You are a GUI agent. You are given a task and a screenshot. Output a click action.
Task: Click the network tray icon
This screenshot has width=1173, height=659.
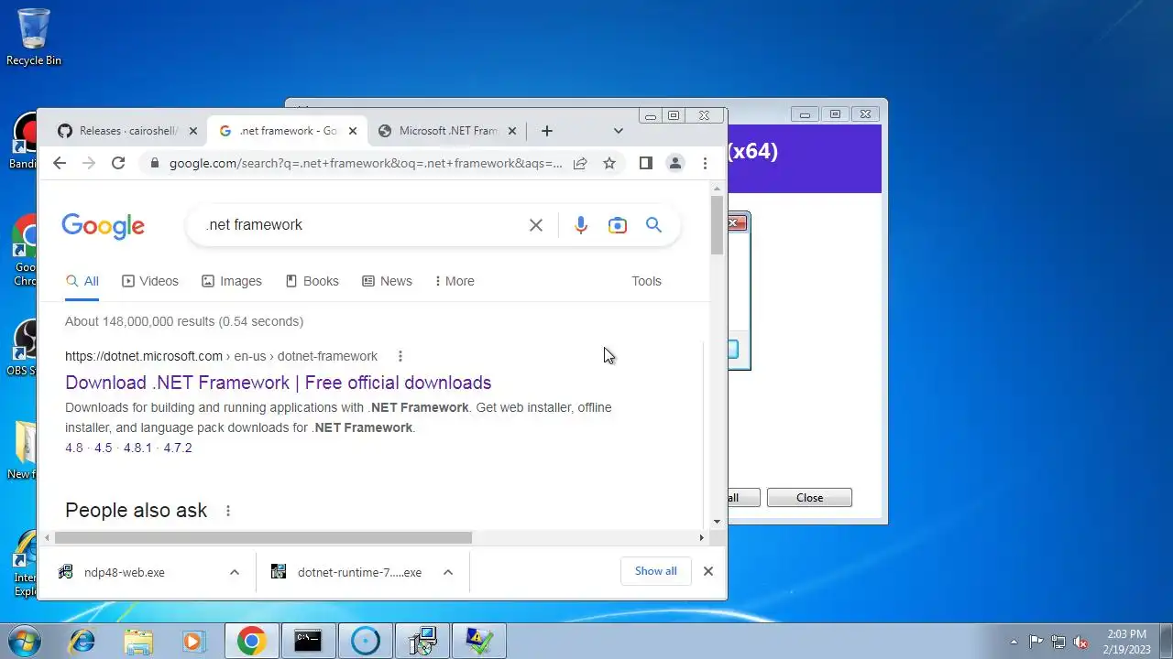click(1058, 642)
